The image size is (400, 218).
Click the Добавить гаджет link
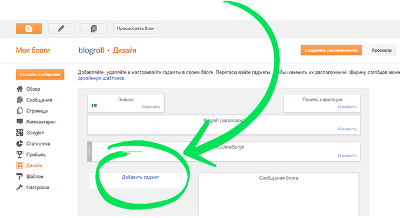coord(141,177)
